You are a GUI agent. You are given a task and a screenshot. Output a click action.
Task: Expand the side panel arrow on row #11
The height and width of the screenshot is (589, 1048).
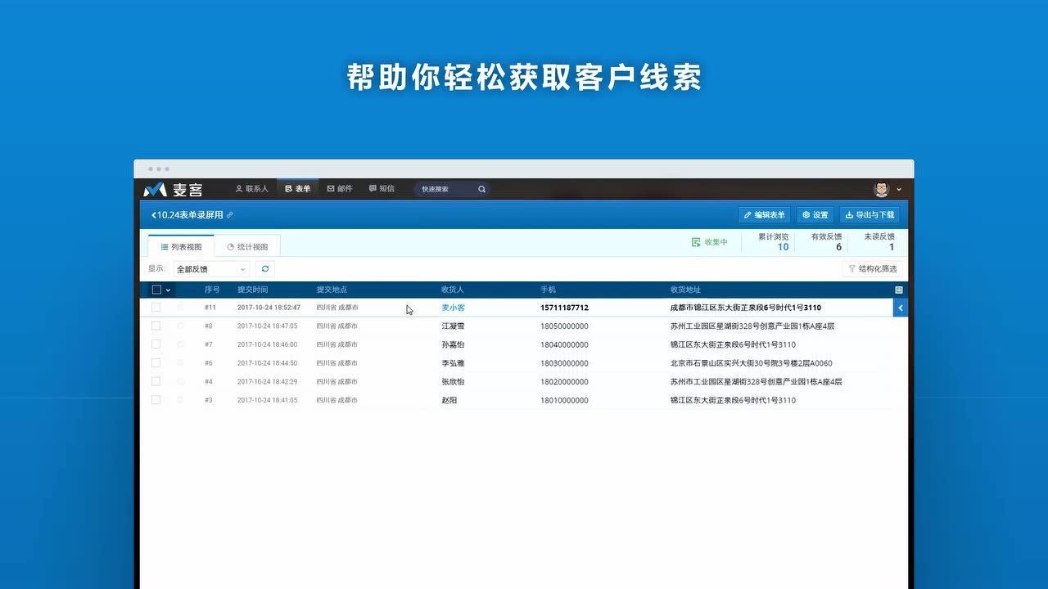tap(900, 308)
